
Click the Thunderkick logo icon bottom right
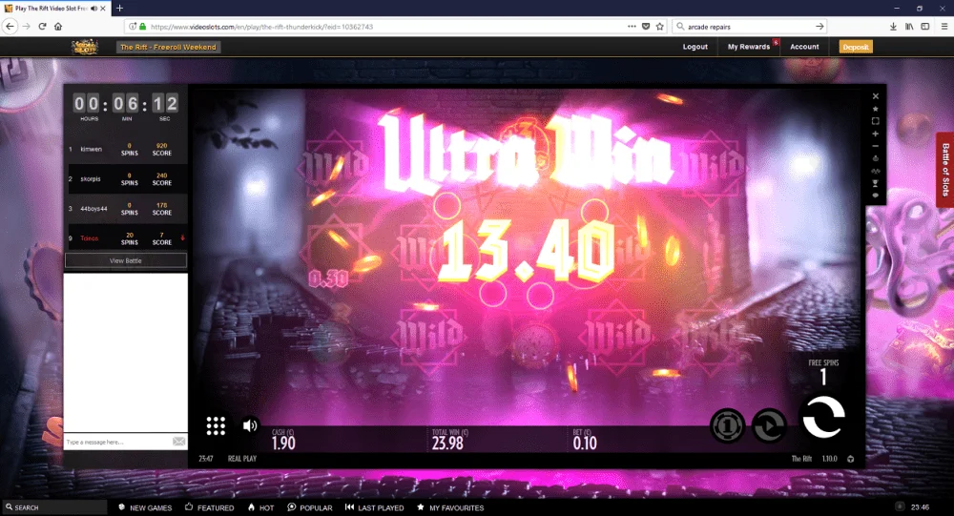pos(851,459)
